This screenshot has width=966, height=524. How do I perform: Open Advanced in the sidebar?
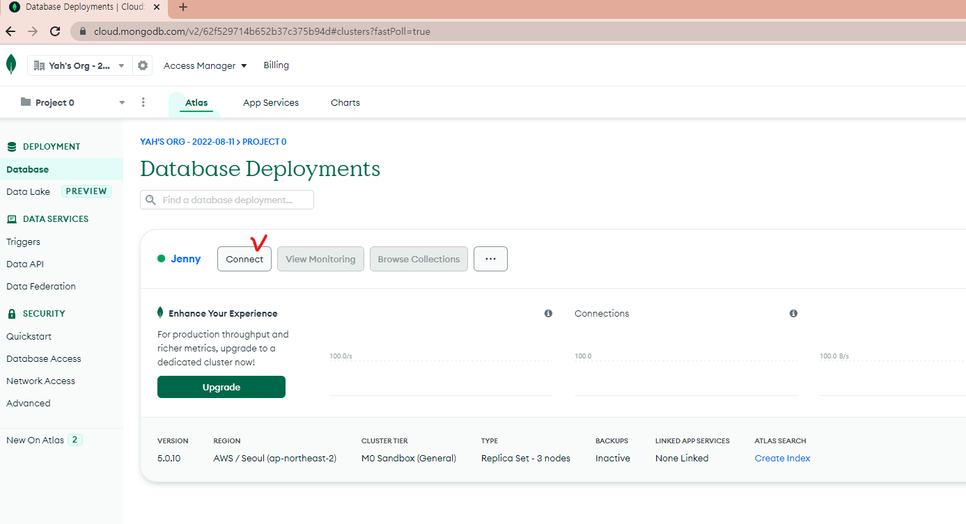[x=29, y=403]
